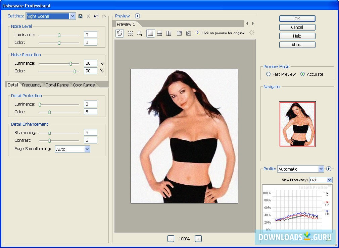This screenshot has height=248, width=339.
Task: Click the save settings preset icon
Action: click(x=81, y=16)
